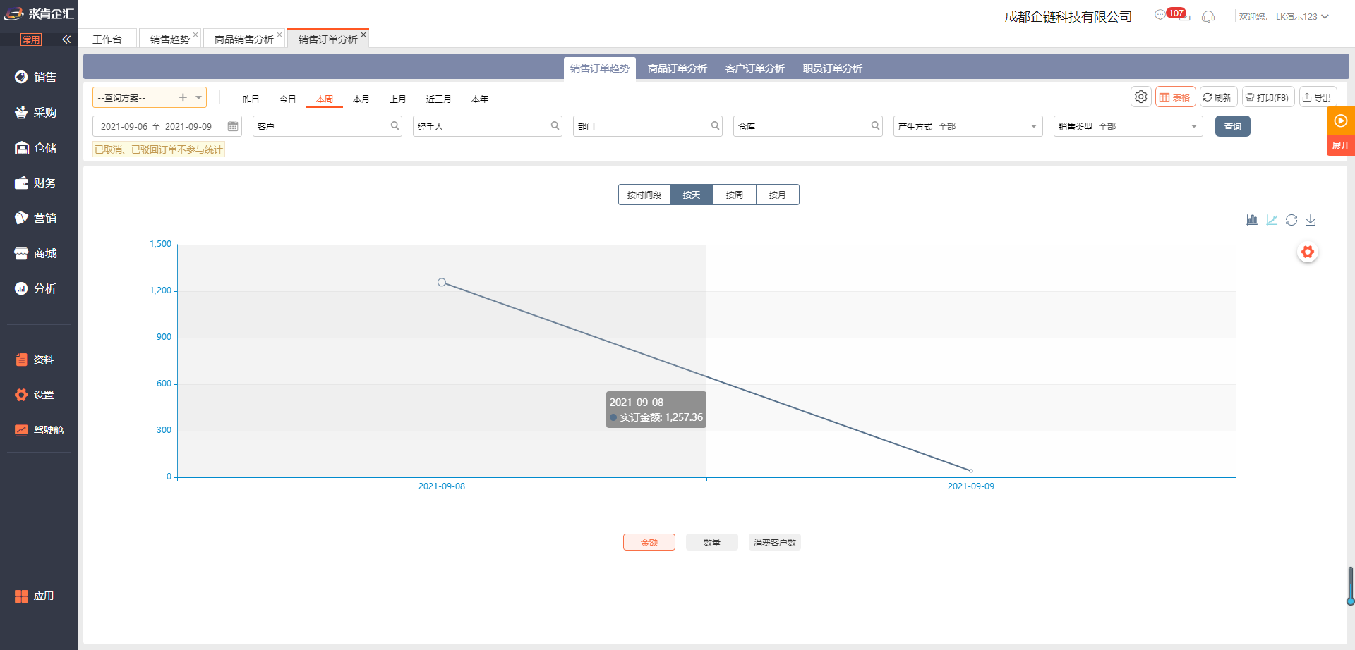This screenshot has height=650, width=1355.
Task: Switch to 商品订单分析 tab
Action: click(677, 68)
